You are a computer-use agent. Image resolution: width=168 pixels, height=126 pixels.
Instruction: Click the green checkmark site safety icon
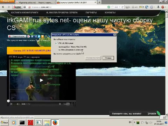click(x=109, y=7)
